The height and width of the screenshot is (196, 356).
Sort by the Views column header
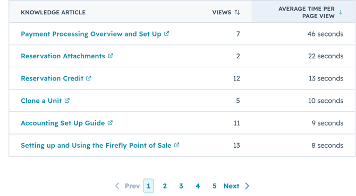(x=222, y=12)
